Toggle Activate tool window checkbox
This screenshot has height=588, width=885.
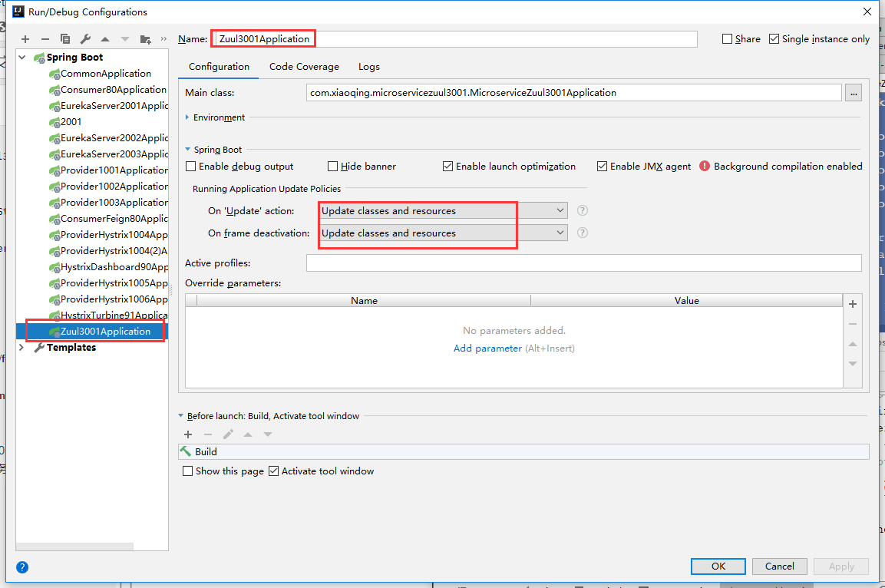pyautogui.click(x=273, y=471)
